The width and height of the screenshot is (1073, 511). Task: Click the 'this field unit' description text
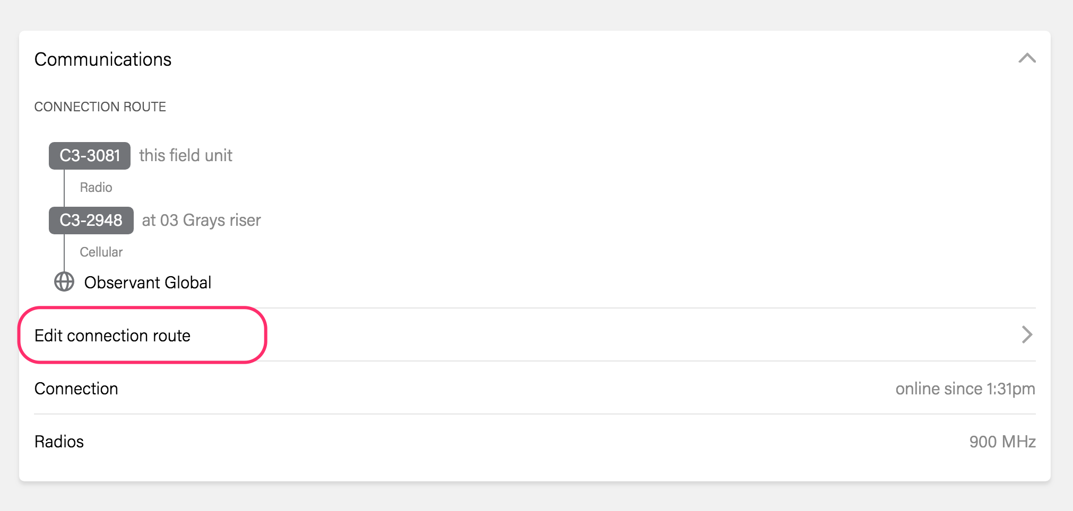pos(186,155)
